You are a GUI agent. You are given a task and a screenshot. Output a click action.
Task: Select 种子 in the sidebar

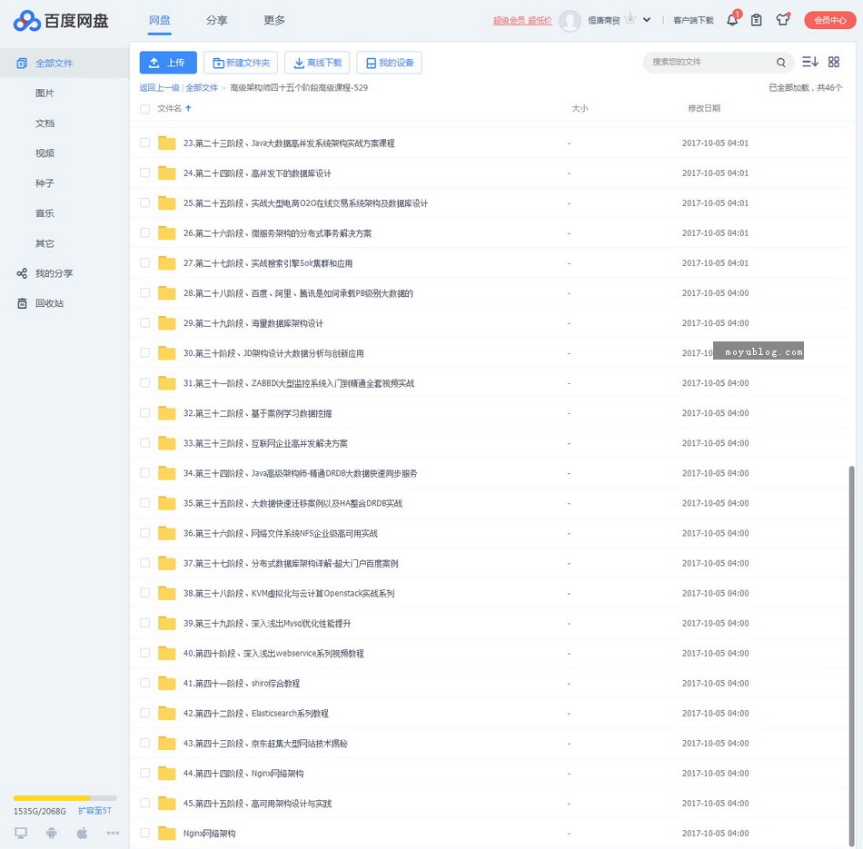pos(45,183)
